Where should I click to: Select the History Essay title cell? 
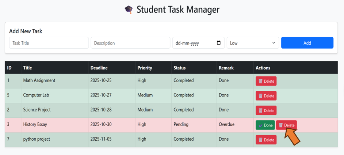tap(55, 125)
